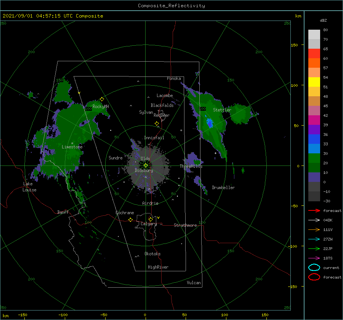
Task: Click the Stettler label
Action: [x=222, y=110]
